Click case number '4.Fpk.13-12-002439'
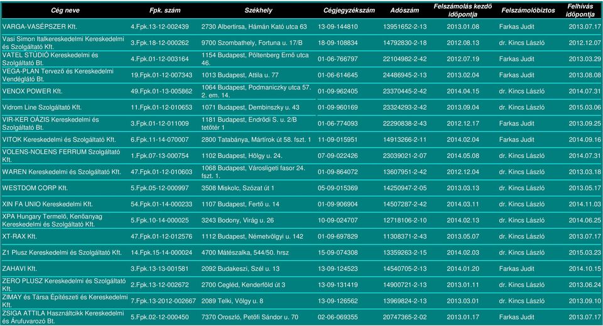This screenshot has width=603, height=326. (160, 27)
